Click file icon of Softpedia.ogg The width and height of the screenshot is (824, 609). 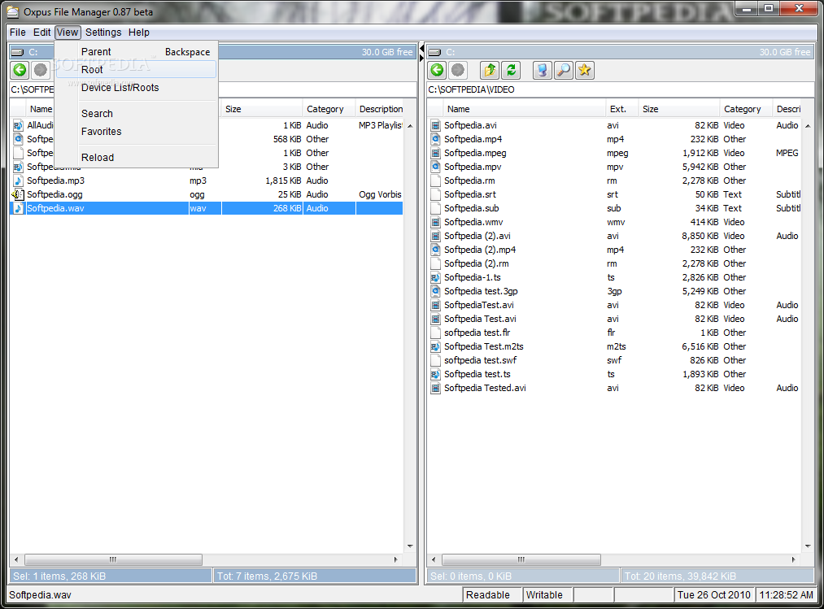(x=18, y=194)
